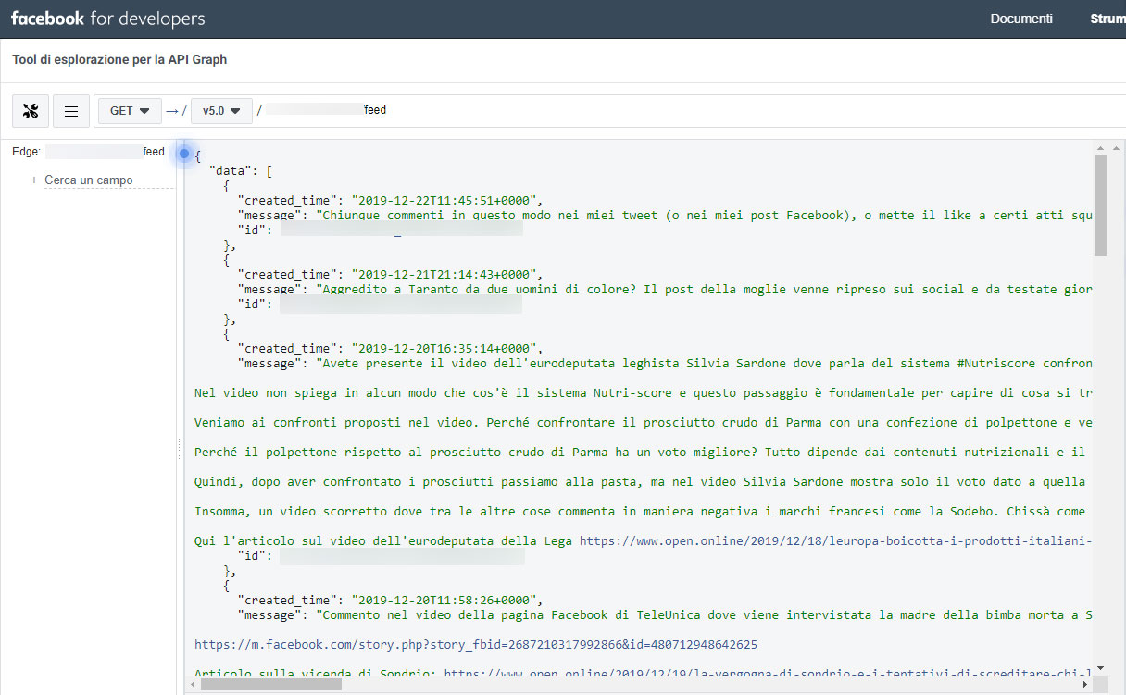Click the timestamp 2019-12-20T16:35:14+0000

coord(447,348)
